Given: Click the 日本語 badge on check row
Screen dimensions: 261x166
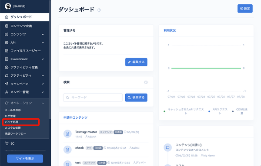Looking at the screenshot, I should [x=98, y=148].
